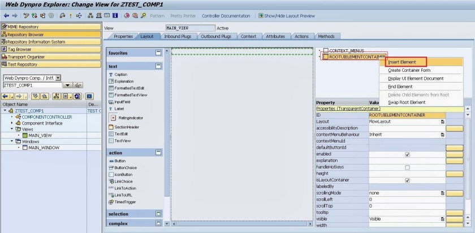Click the refresh object list icon
The image size is (475, 233).
77,96
